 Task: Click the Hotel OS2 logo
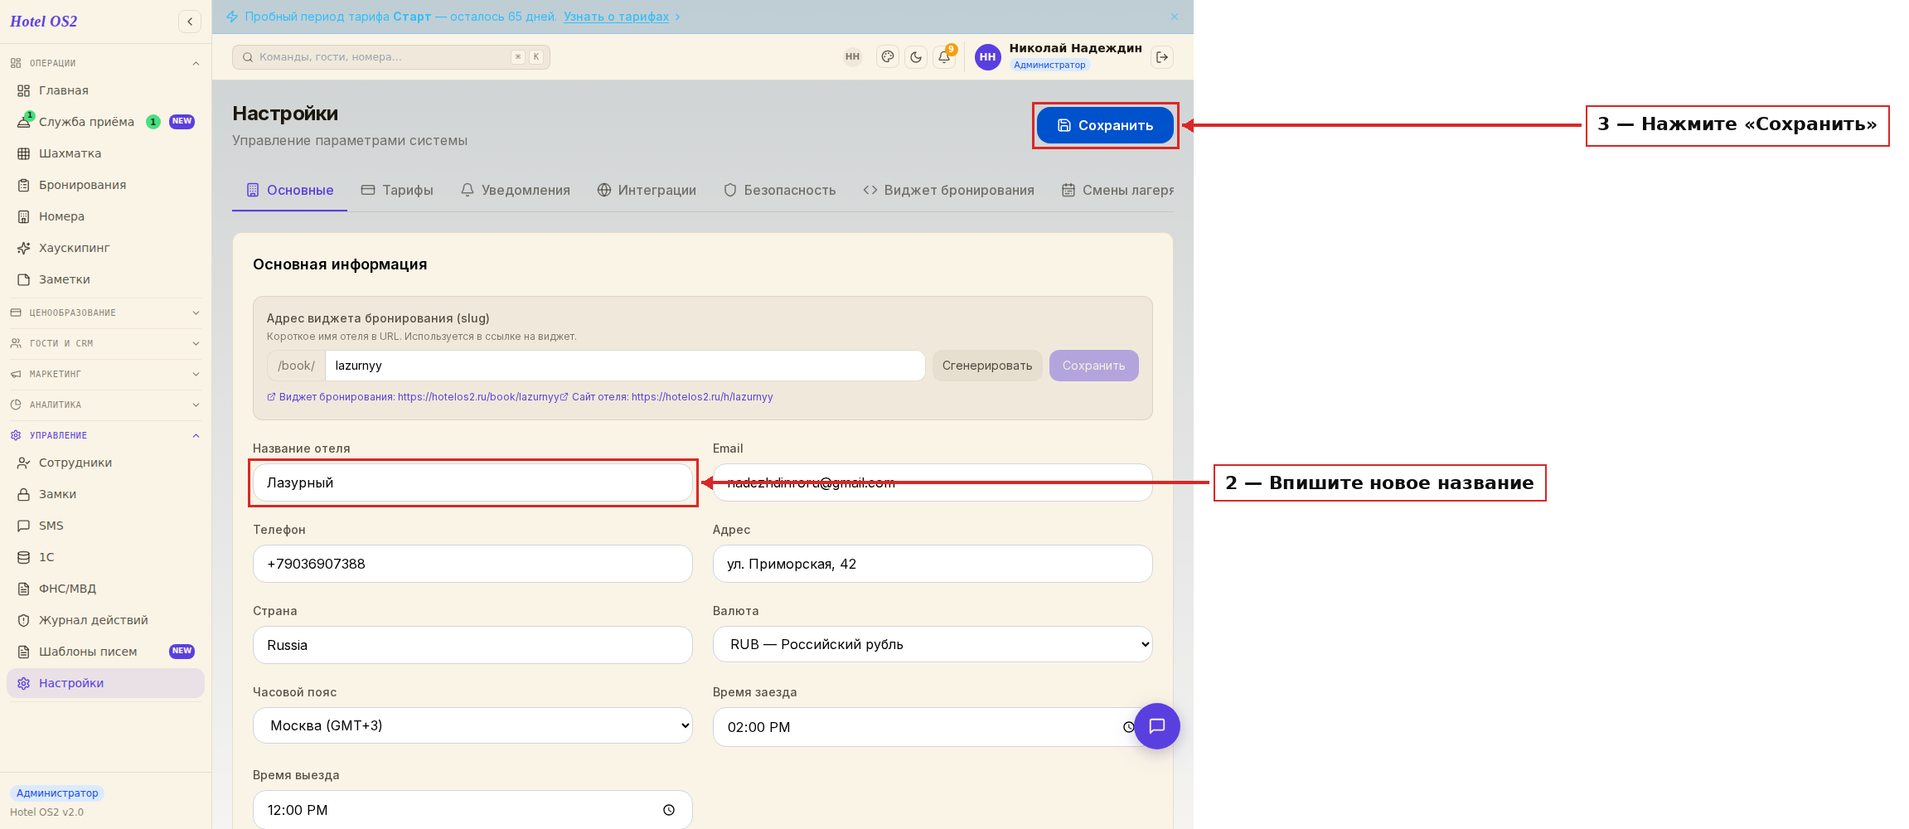point(43,22)
